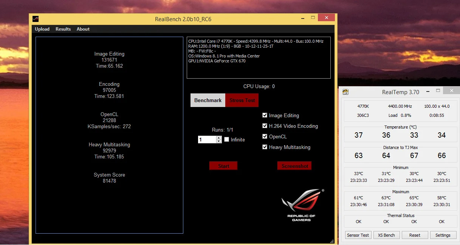Maximize the RealBench window
The height and width of the screenshot is (245, 460).
coord(313,18)
